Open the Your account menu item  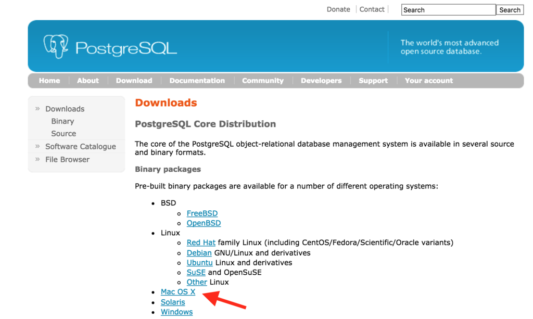point(429,81)
